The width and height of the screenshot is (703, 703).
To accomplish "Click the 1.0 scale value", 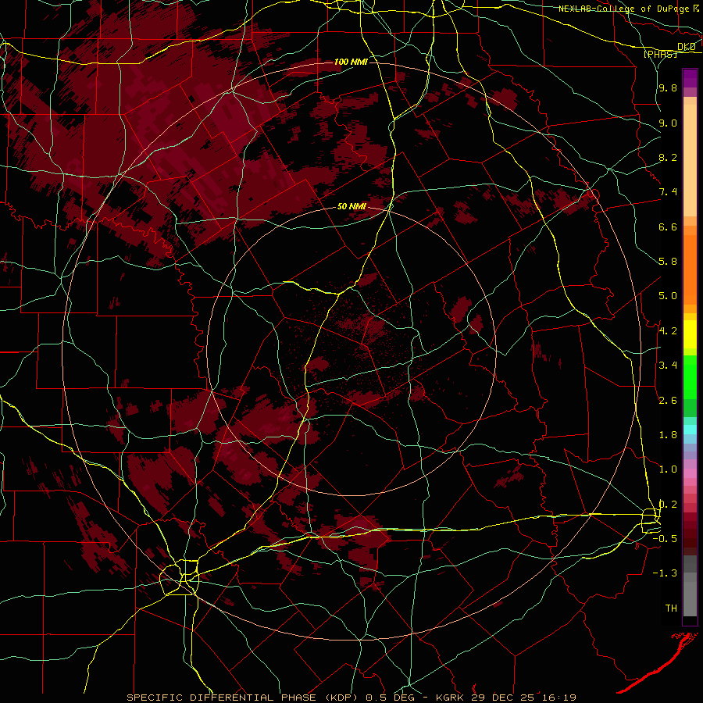I will tap(668, 469).
